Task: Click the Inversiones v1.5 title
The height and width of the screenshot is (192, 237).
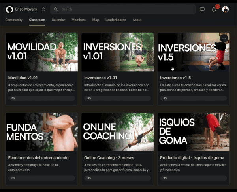Action: 175,78
